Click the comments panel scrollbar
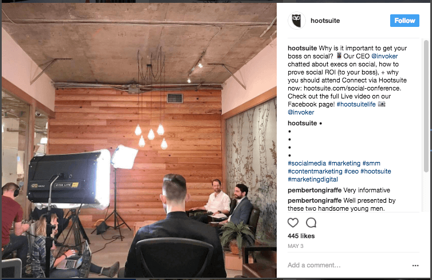 (426, 106)
